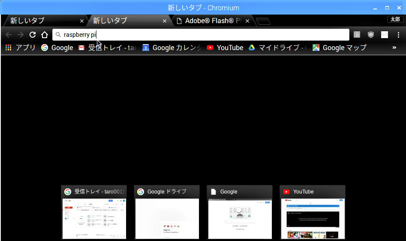Open the uBlock shield extension icon

pos(371,35)
